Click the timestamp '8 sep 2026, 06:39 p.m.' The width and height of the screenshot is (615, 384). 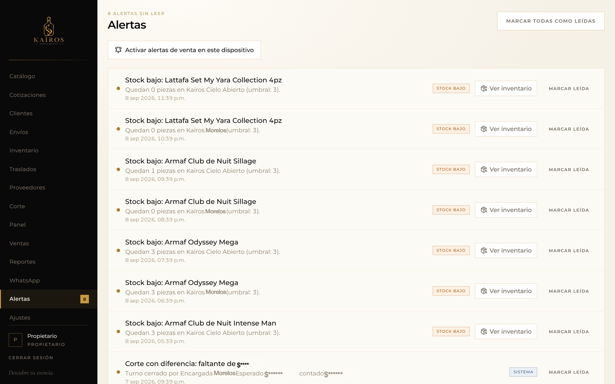coord(155,301)
